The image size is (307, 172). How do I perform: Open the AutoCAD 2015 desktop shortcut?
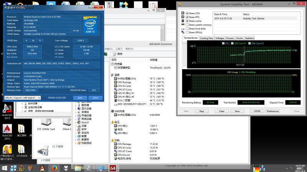pyautogui.click(x=7, y=129)
